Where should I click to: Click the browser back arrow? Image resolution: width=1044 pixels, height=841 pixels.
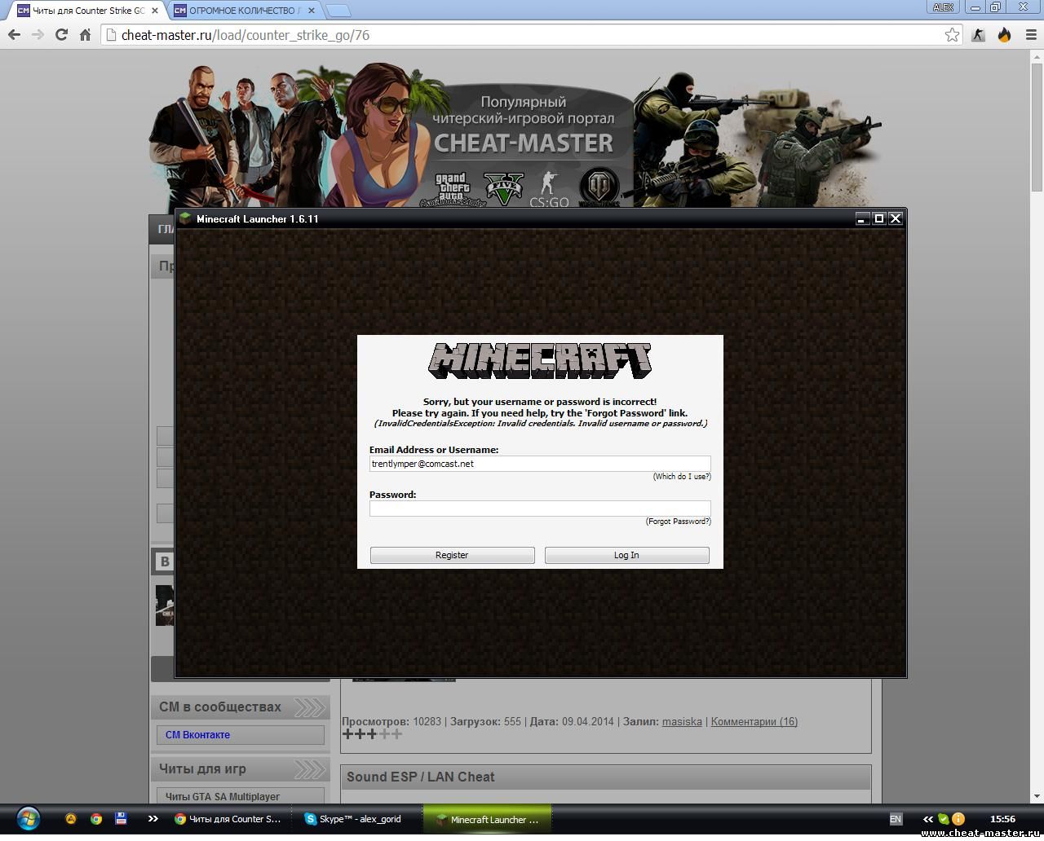[x=14, y=35]
